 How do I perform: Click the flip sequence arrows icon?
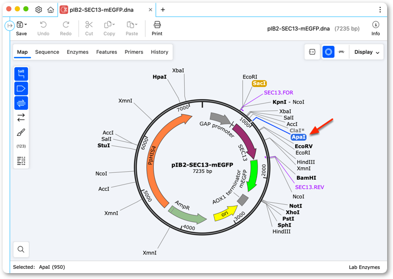(x=21, y=117)
